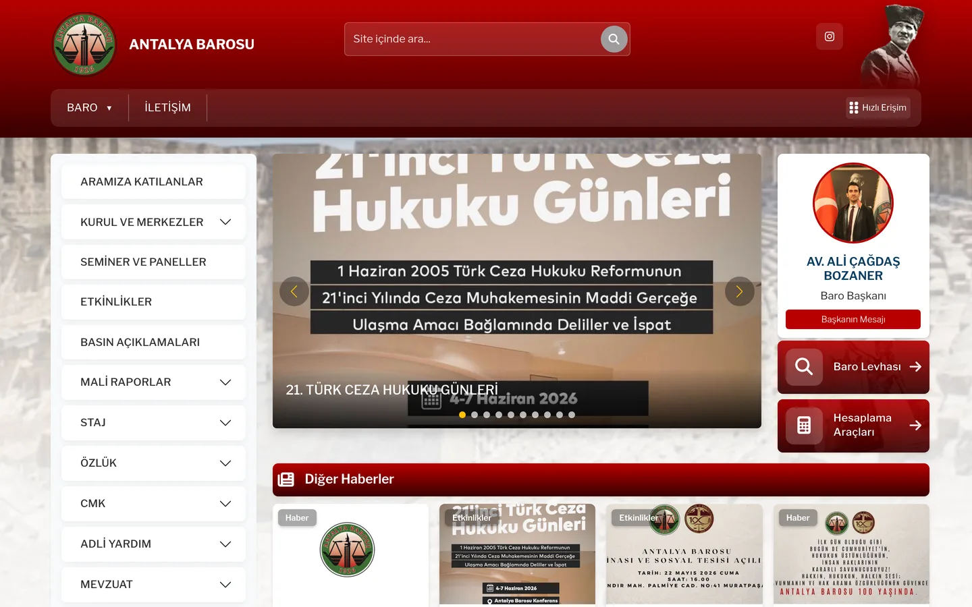Click the Hızlı Erişim grid icon
Image resolution: width=972 pixels, height=607 pixels.
(854, 108)
